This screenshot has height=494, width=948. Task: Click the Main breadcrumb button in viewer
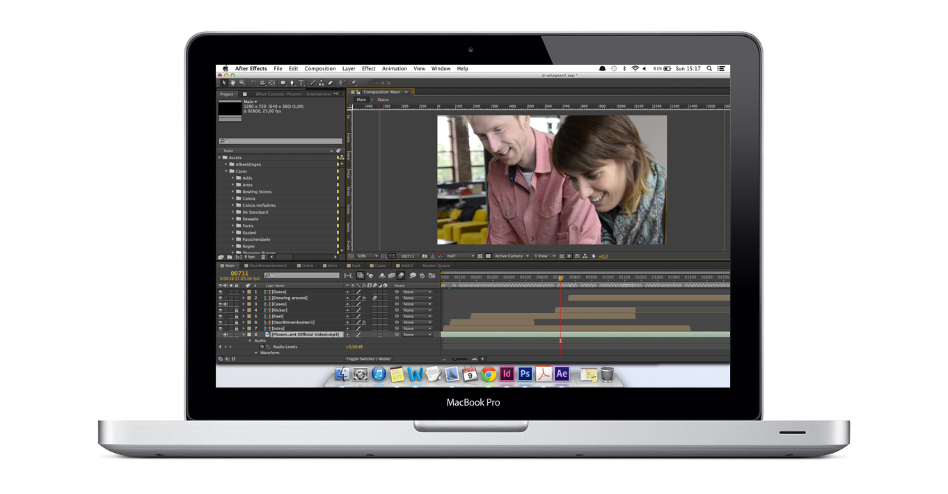[361, 99]
